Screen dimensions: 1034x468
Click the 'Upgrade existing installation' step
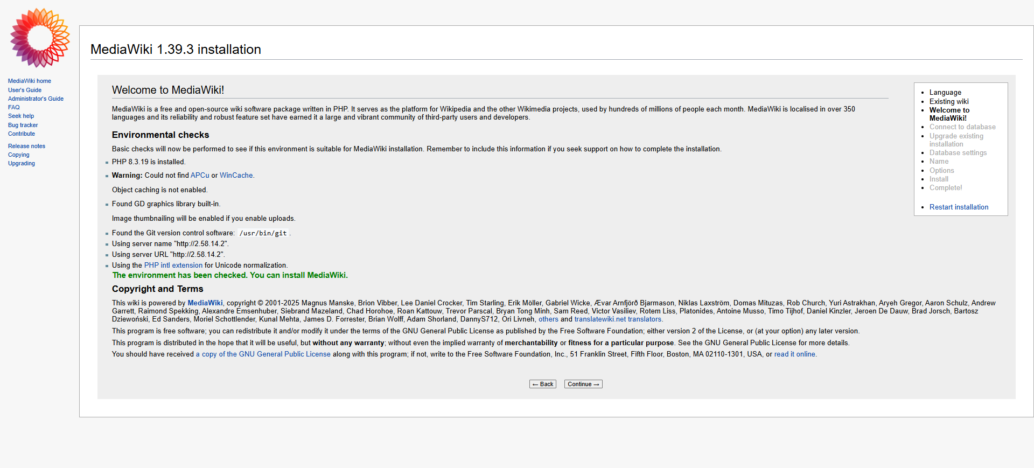pyautogui.click(x=956, y=140)
